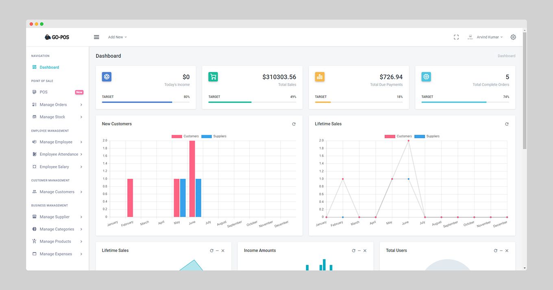Click the $726.94 due payments value
Screen dimensions: 553x290
click(x=391, y=77)
